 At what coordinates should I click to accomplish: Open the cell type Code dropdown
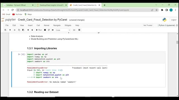coord(63,30)
